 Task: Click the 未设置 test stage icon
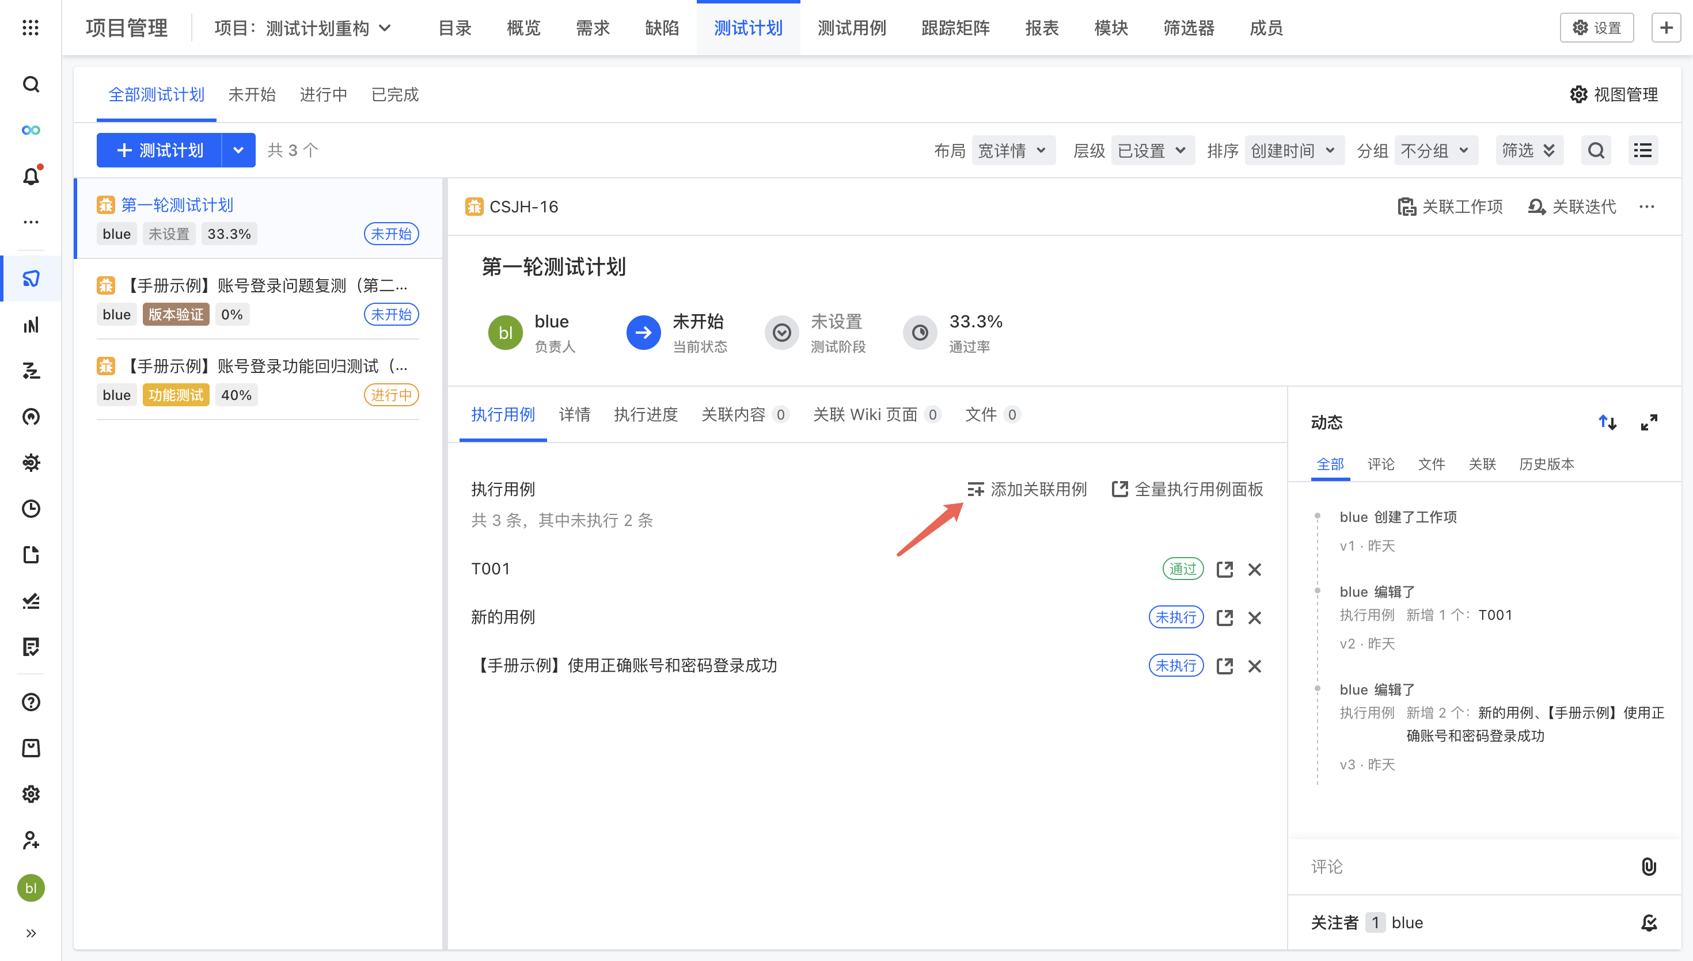click(782, 333)
